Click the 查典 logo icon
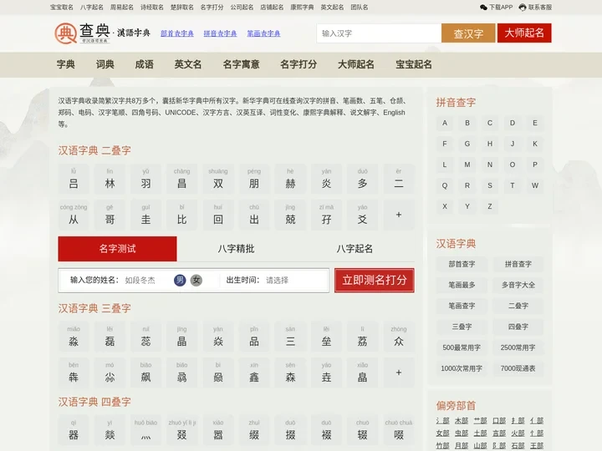602x451 pixels. click(x=66, y=33)
